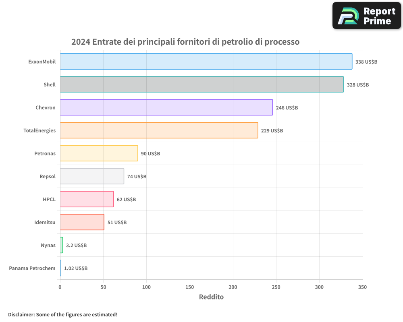
Task: Click the Panama Petrochem axis label
Action: pos(32,268)
